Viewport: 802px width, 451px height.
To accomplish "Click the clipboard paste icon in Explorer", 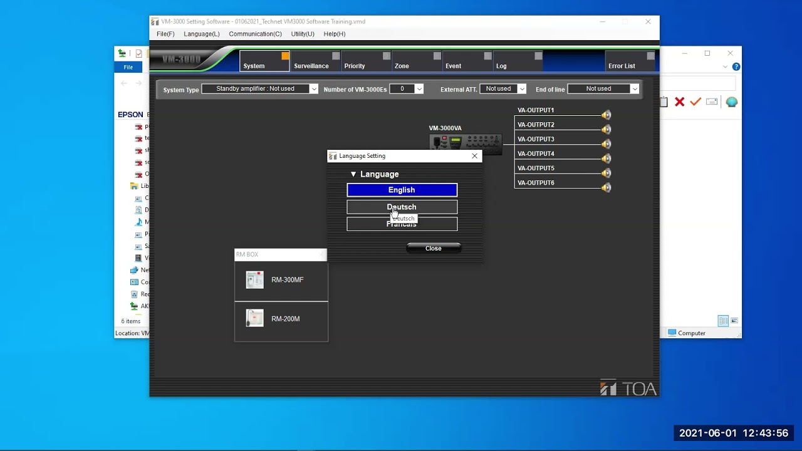I will coord(664,102).
